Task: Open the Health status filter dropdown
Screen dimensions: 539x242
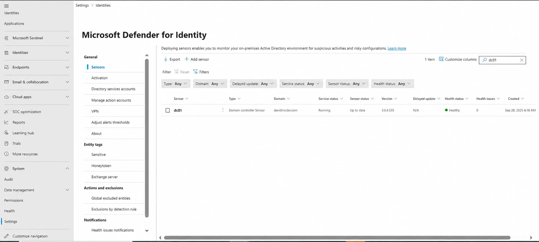Action: [393, 84]
